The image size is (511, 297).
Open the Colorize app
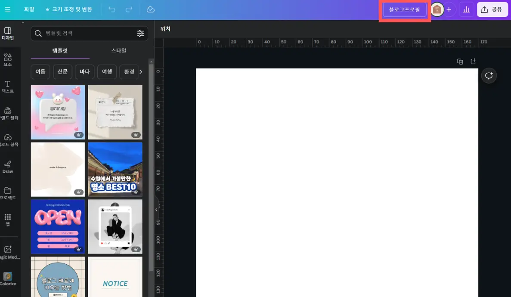[8, 279]
